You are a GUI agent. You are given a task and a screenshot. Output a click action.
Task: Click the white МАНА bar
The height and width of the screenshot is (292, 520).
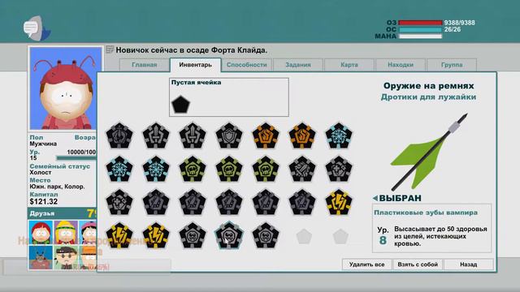420,36
